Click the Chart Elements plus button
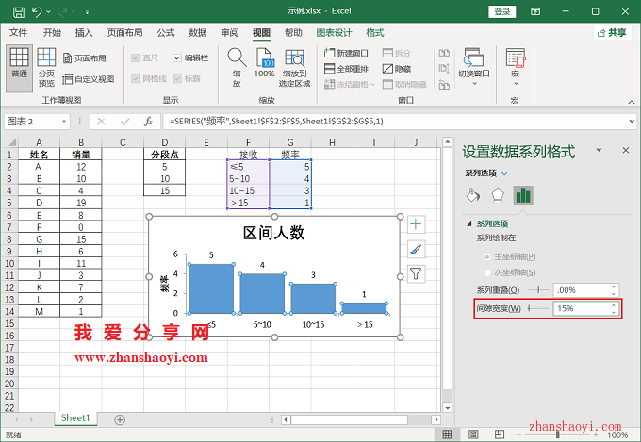Image resolution: width=641 pixels, height=442 pixels. pyautogui.click(x=416, y=224)
